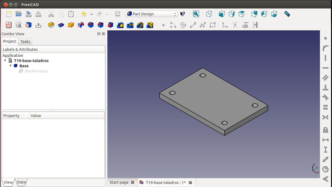Click the What's This help cursor icon
This screenshot has height=187, width=332.
pos(183,14)
